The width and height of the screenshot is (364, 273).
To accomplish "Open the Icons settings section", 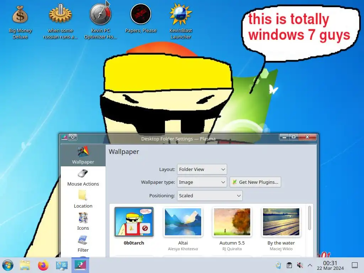I will [x=83, y=221].
